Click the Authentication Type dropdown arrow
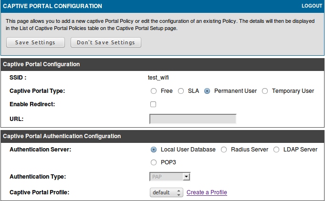The height and width of the screenshot is (201, 325). pos(187,177)
